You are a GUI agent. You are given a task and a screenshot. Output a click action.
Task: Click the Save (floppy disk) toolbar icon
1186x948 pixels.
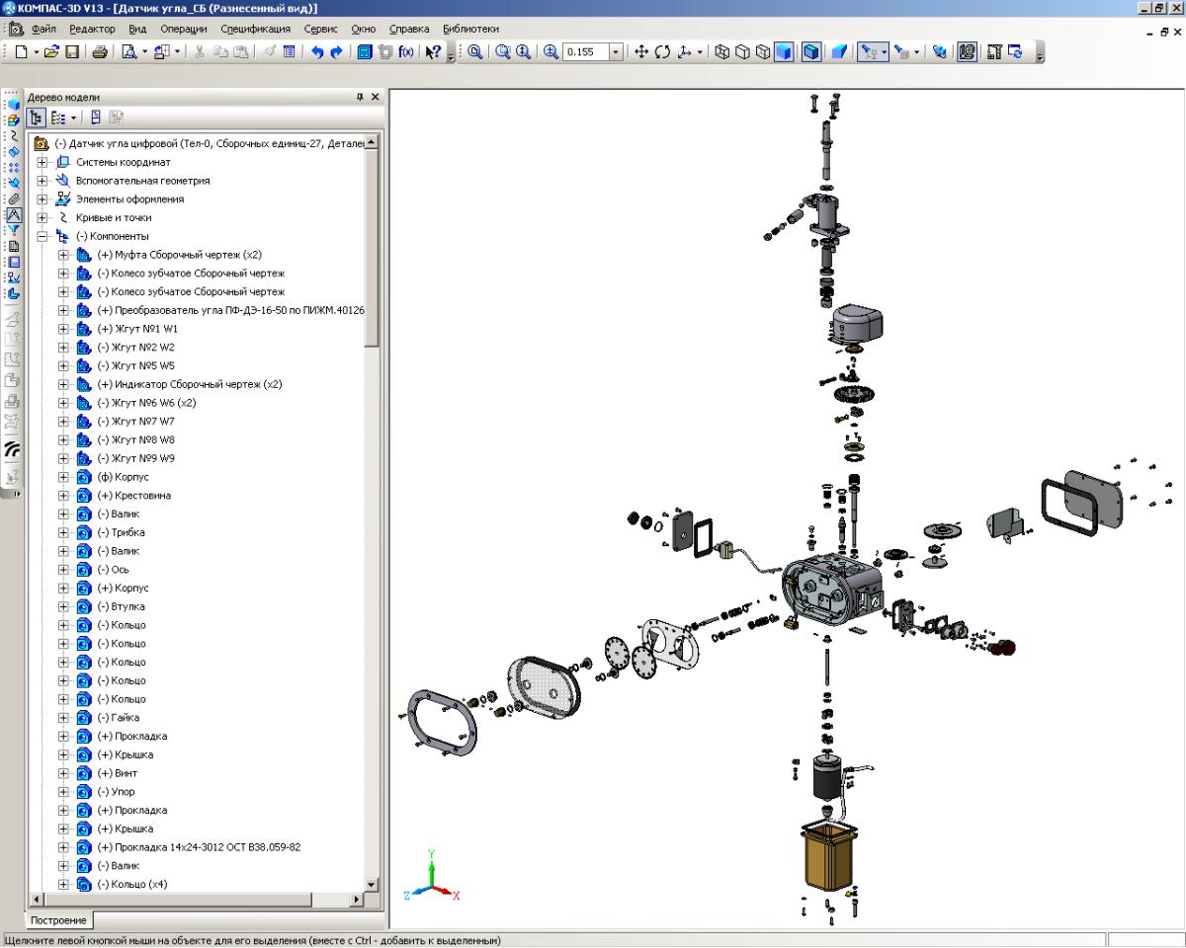tap(72, 52)
